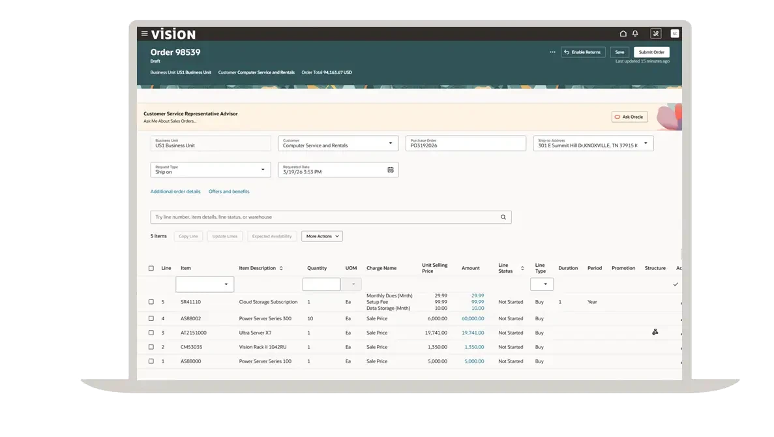This screenshot has height=437, width=774.
Task: Open the Request Type dropdown
Action: pos(263,170)
